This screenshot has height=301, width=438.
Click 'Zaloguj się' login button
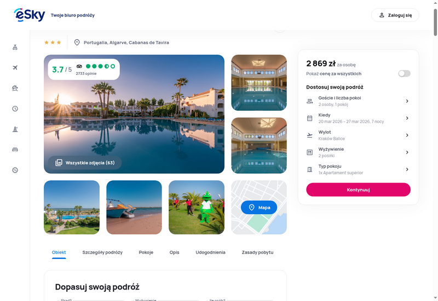(395, 15)
